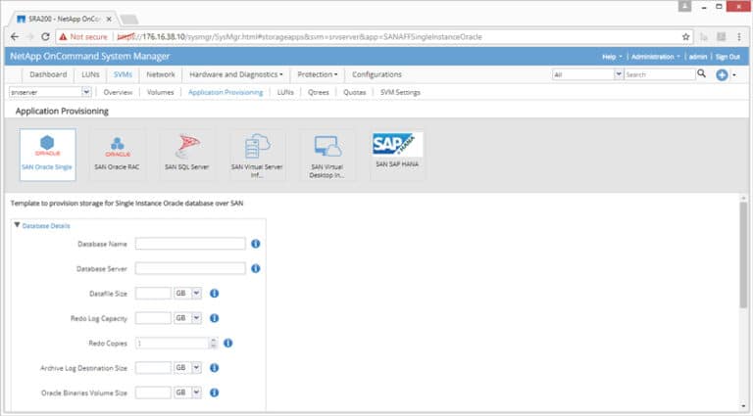Open the Dashboard tab
753x416 pixels.
(x=48, y=74)
